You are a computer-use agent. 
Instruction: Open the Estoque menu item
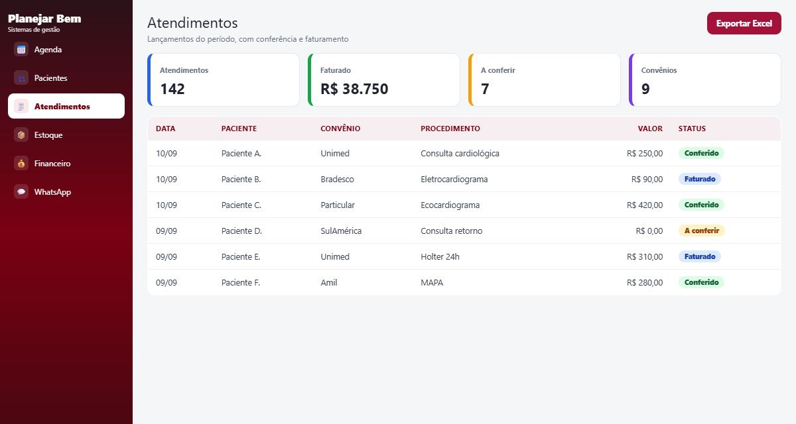pos(66,134)
